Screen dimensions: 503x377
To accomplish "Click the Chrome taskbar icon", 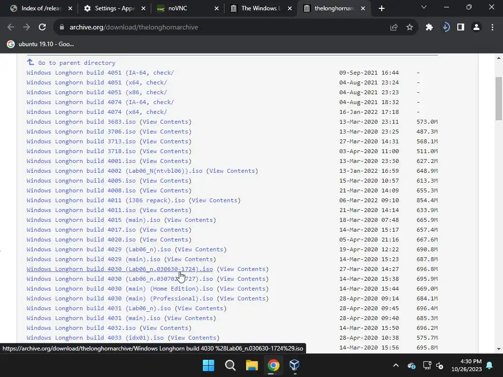I will click(273, 365).
